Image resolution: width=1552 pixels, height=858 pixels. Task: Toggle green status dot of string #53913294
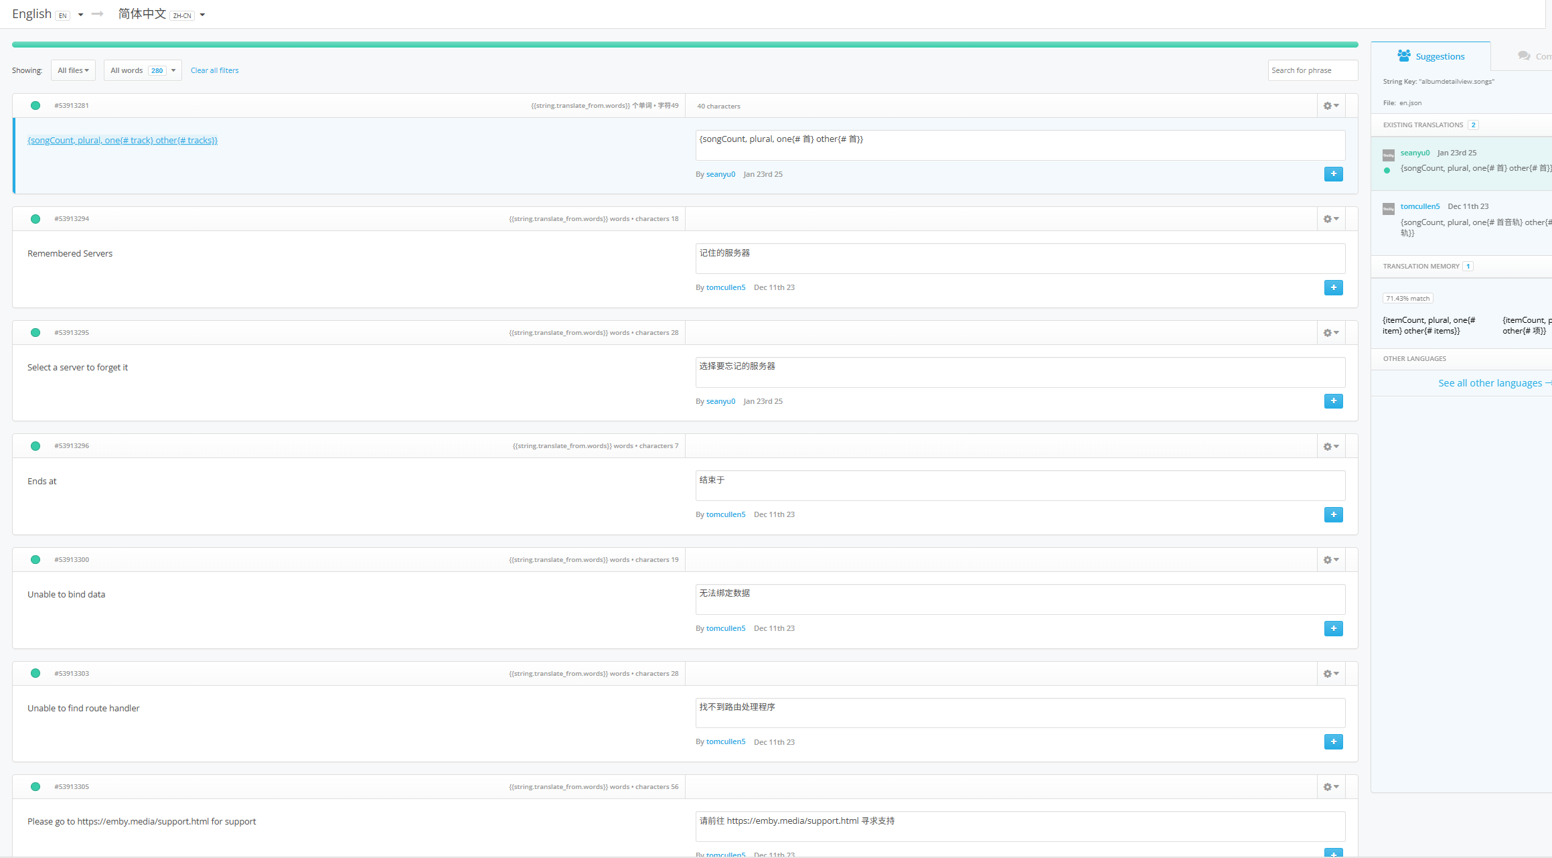pos(35,219)
